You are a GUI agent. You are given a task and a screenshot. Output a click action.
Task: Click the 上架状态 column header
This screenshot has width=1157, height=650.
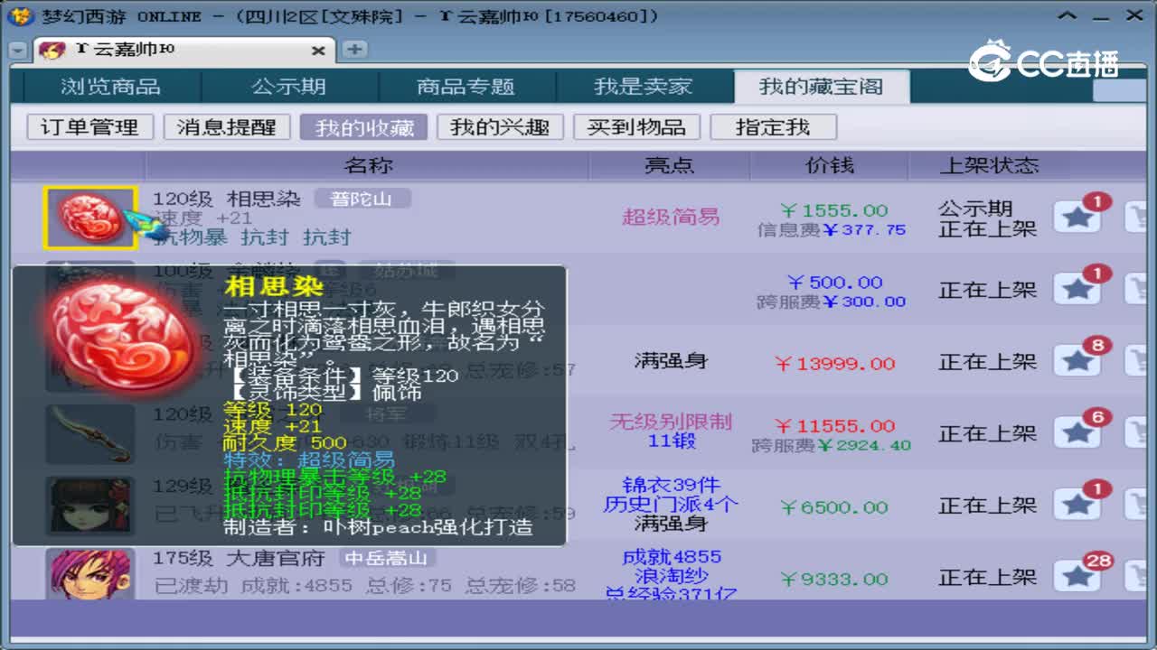(989, 165)
